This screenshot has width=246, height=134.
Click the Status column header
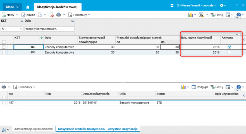(x=184, y=94)
